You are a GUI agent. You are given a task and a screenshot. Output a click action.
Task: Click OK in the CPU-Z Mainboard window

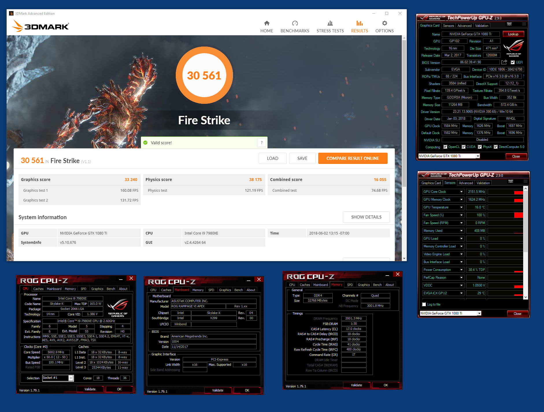coord(247,390)
